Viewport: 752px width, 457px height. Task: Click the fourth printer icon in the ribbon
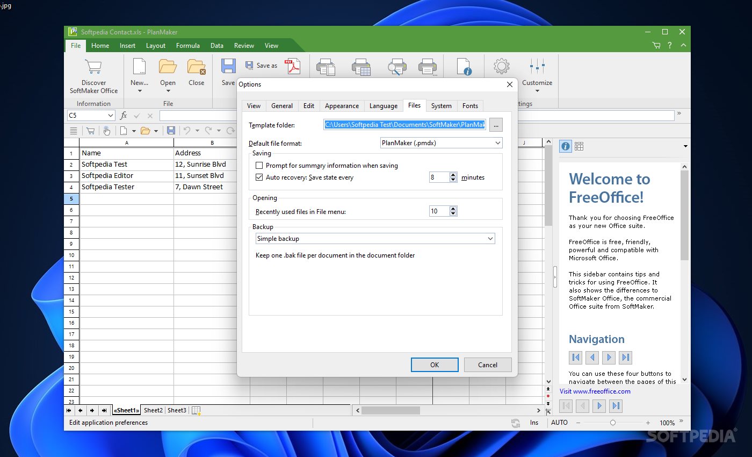click(x=427, y=67)
